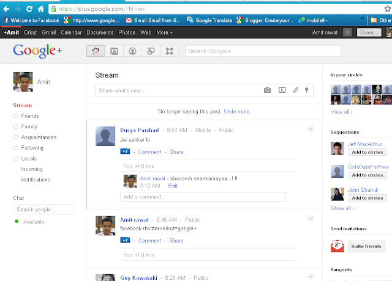Click the Add a comment field
Viewport: 392px width, 281px height.
pos(203,197)
